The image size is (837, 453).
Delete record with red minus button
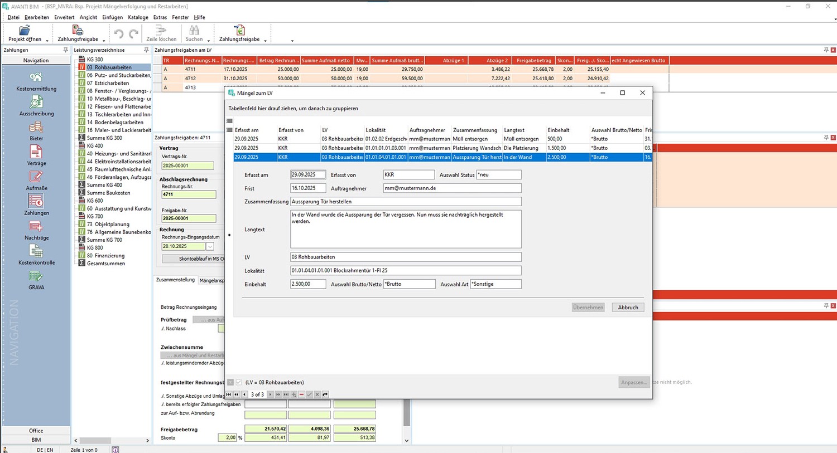[x=302, y=394]
